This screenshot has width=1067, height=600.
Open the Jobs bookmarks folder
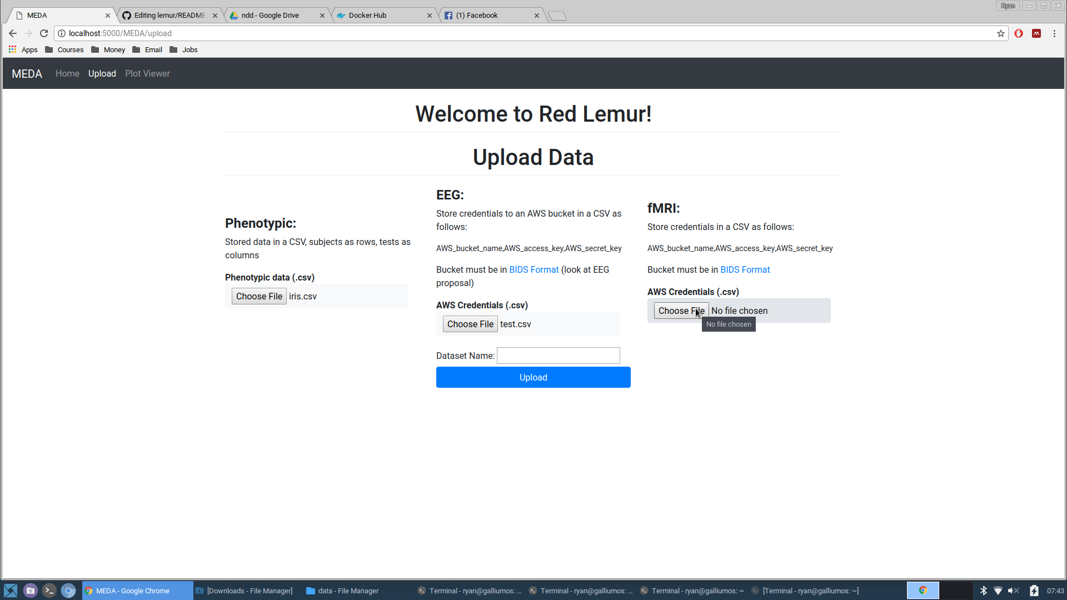pos(183,49)
